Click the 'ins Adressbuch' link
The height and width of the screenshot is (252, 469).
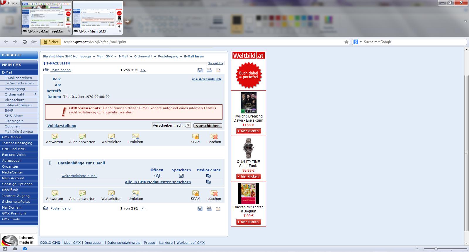(206, 79)
